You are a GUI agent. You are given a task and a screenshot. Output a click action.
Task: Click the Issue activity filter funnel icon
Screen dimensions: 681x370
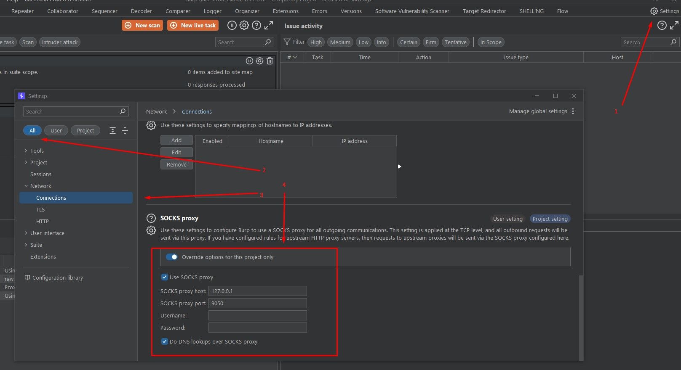pos(287,42)
